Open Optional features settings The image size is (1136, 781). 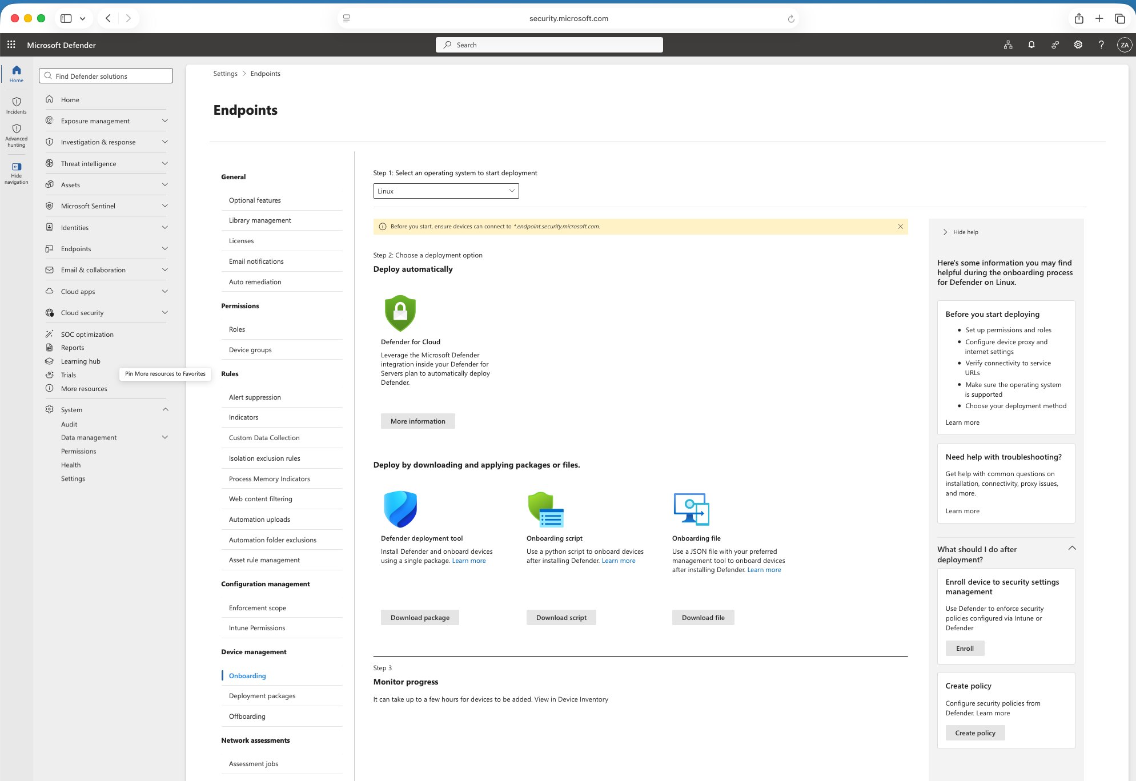click(255, 200)
